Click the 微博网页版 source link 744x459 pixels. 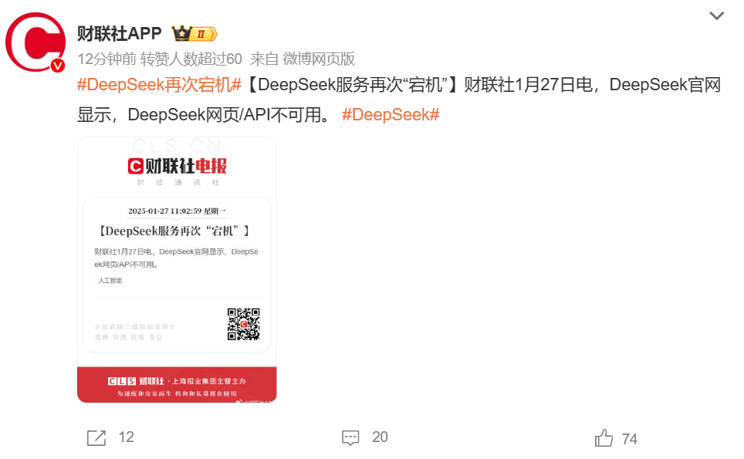[319, 59]
